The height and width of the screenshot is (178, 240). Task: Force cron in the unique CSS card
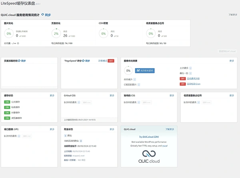(x=147, y=102)
